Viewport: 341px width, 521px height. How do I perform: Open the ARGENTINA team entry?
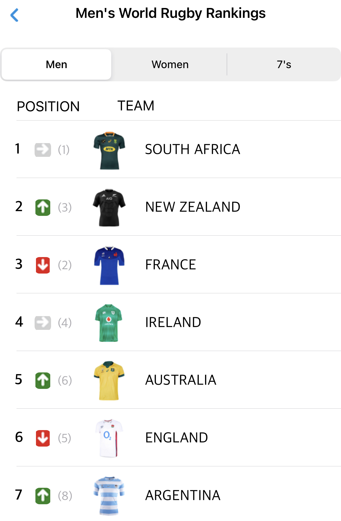pyautogui.click(x=183, y=495)
